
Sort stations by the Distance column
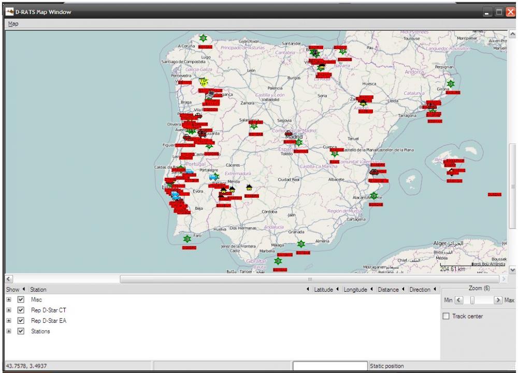coord(389,290)
